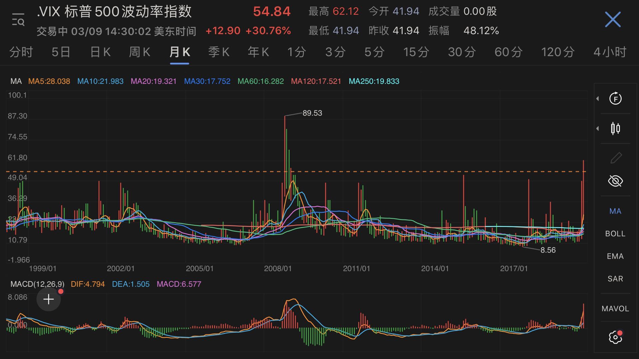639x359 pixels.
Task: Click the DEA:1.505 value
Action: pos(130,284)
